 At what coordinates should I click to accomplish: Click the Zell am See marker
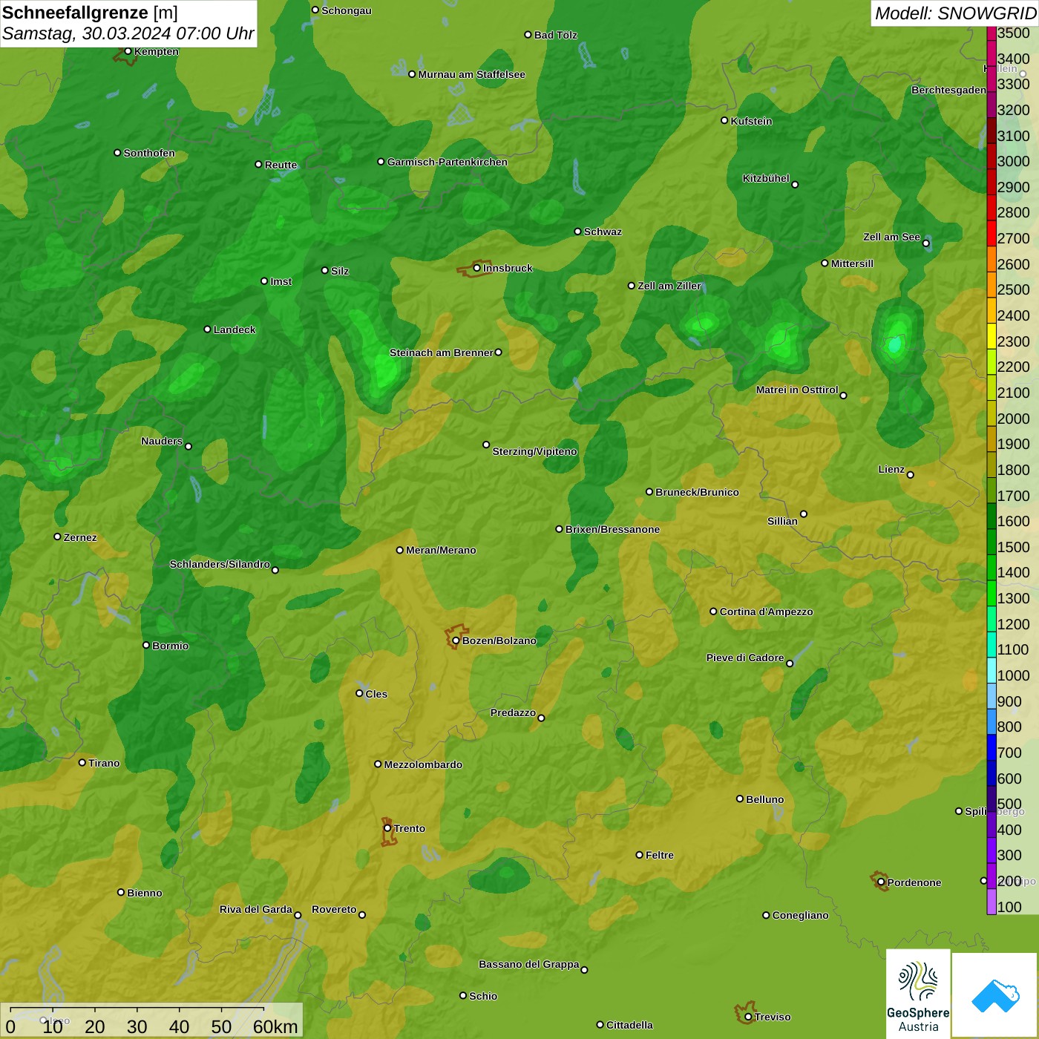point(925,243)
